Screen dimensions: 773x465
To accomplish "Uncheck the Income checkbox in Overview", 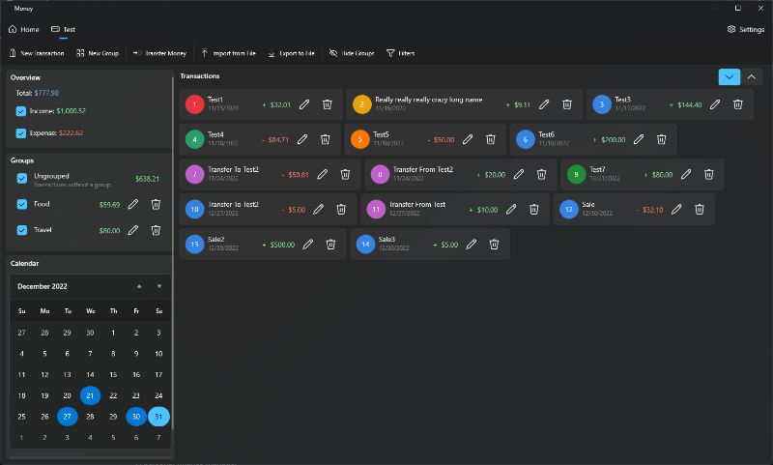I will (x=20, y=111).
